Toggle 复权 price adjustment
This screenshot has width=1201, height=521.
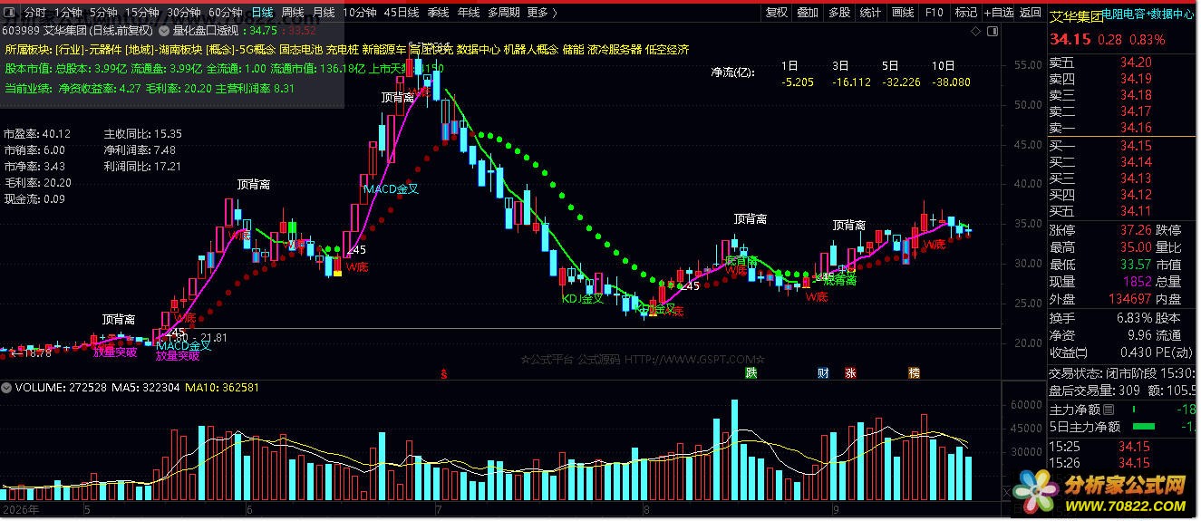coord(777,13)
